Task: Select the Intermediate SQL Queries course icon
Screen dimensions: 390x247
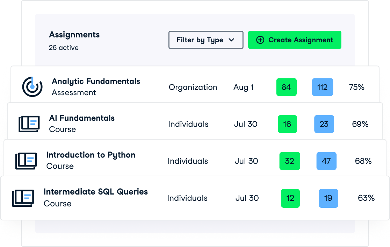Action: (23, 198)
